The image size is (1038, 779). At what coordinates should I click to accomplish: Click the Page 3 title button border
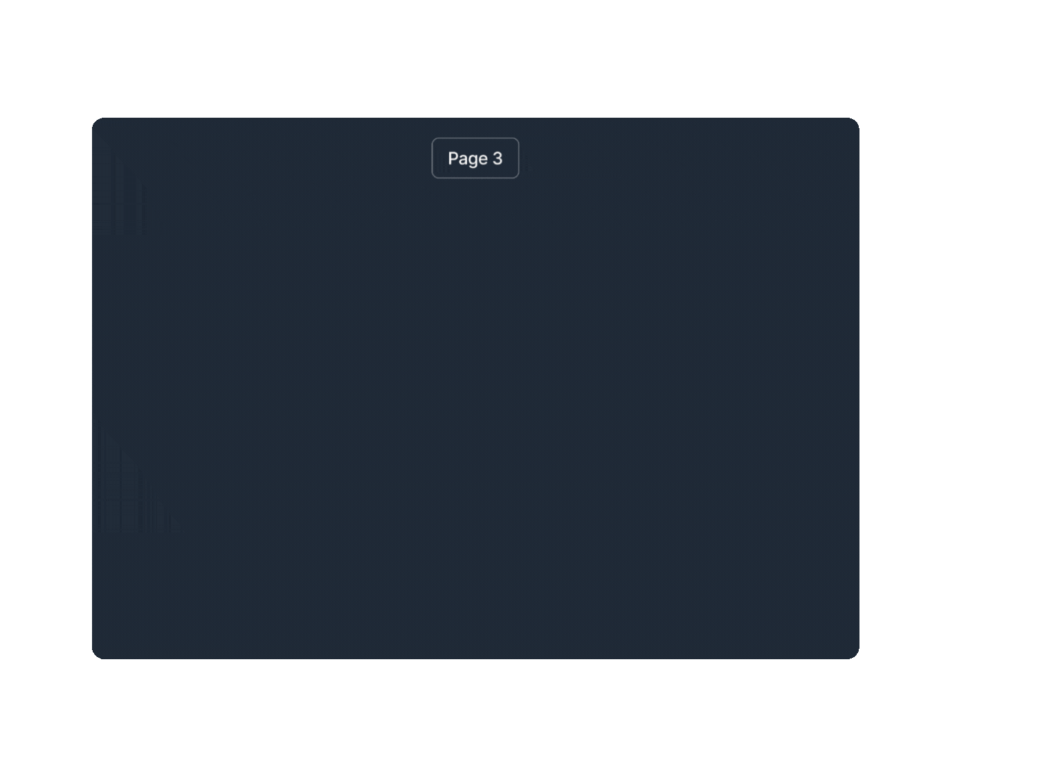point(475,138)
